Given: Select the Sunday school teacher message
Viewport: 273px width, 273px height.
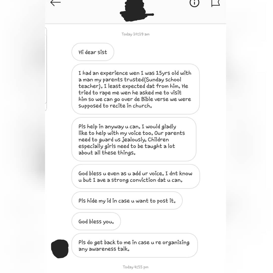Looking at the screenshot, I should click(135, 89).
